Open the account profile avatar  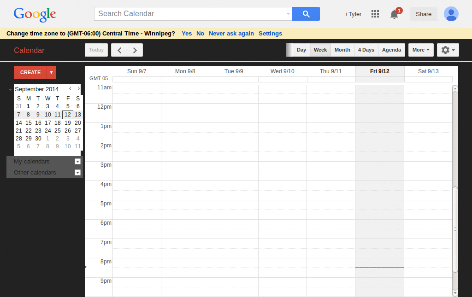(x=451, y=14)
